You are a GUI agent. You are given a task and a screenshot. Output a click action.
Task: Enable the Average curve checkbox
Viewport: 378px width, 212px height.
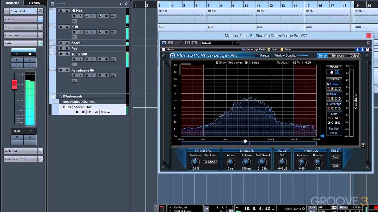328,104
